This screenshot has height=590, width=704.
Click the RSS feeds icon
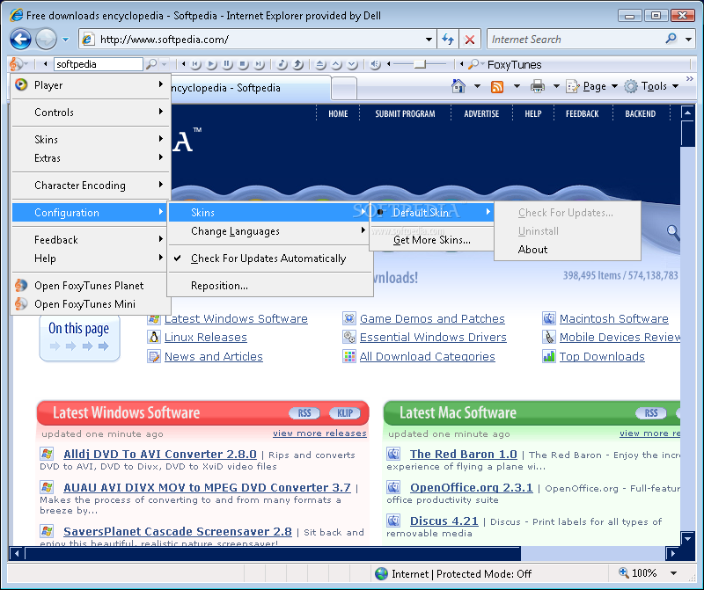pos(497,86)
